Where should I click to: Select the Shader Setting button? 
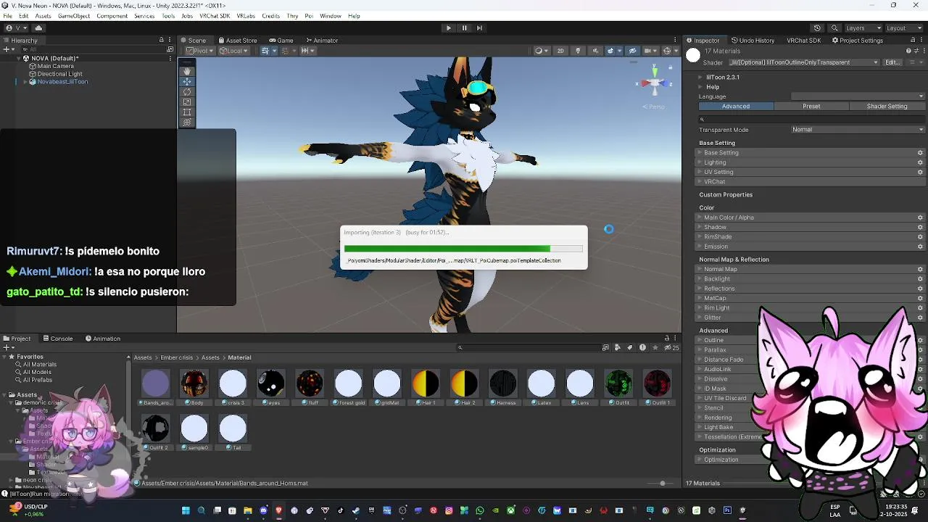point(887,106)
